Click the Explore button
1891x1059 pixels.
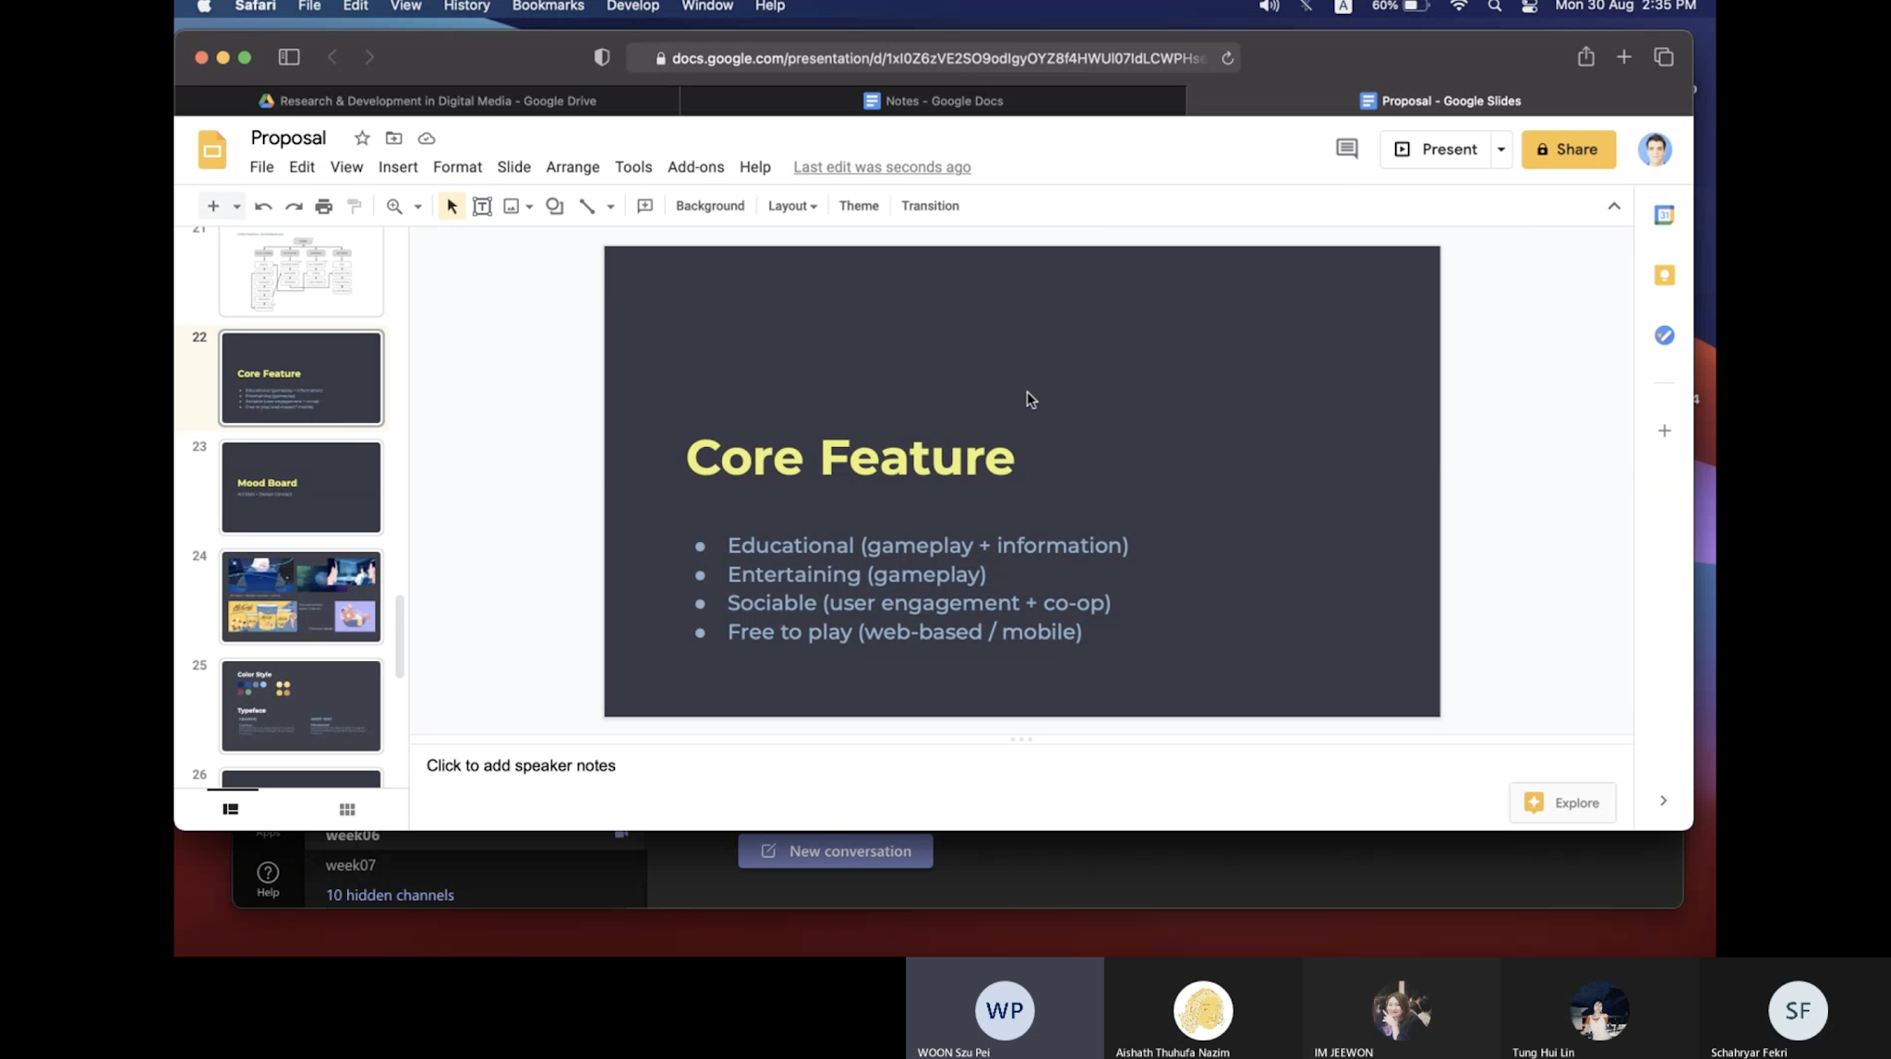pyautogui.click(x=1562, y=802)
